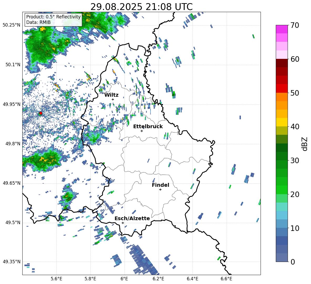Viewport: 311px width, 284px height.
Task: Click the 49.8°N latitude label
Action: click(x=13, y=144)
